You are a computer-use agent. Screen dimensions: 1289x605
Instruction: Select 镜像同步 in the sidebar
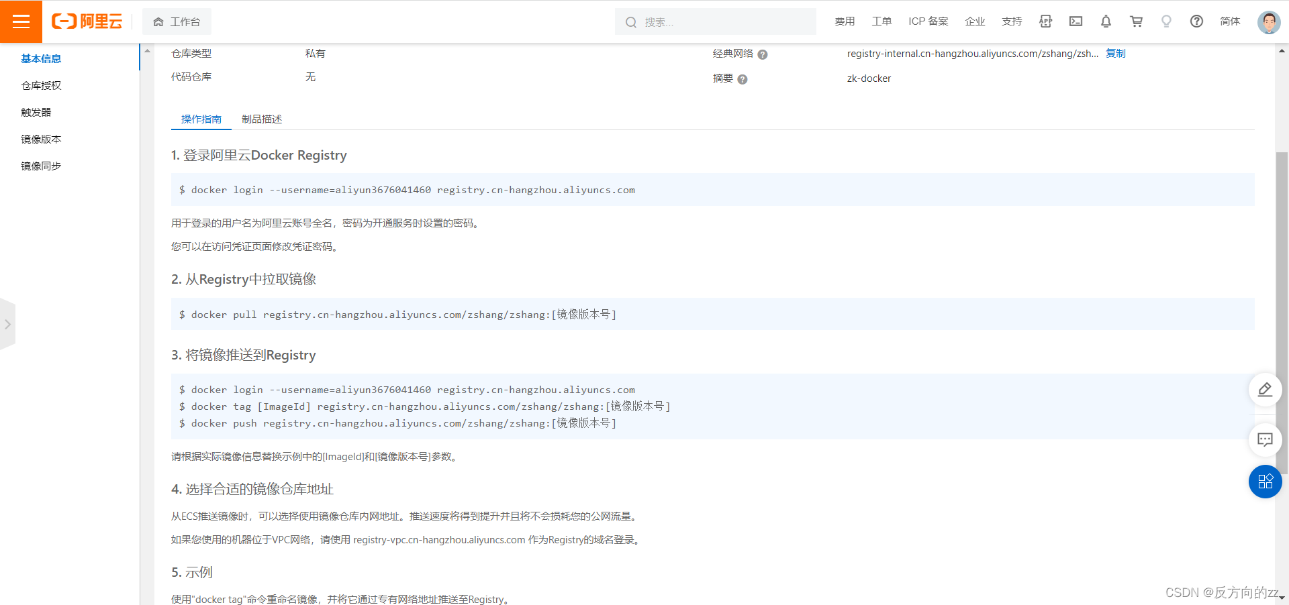pos(41,166)
